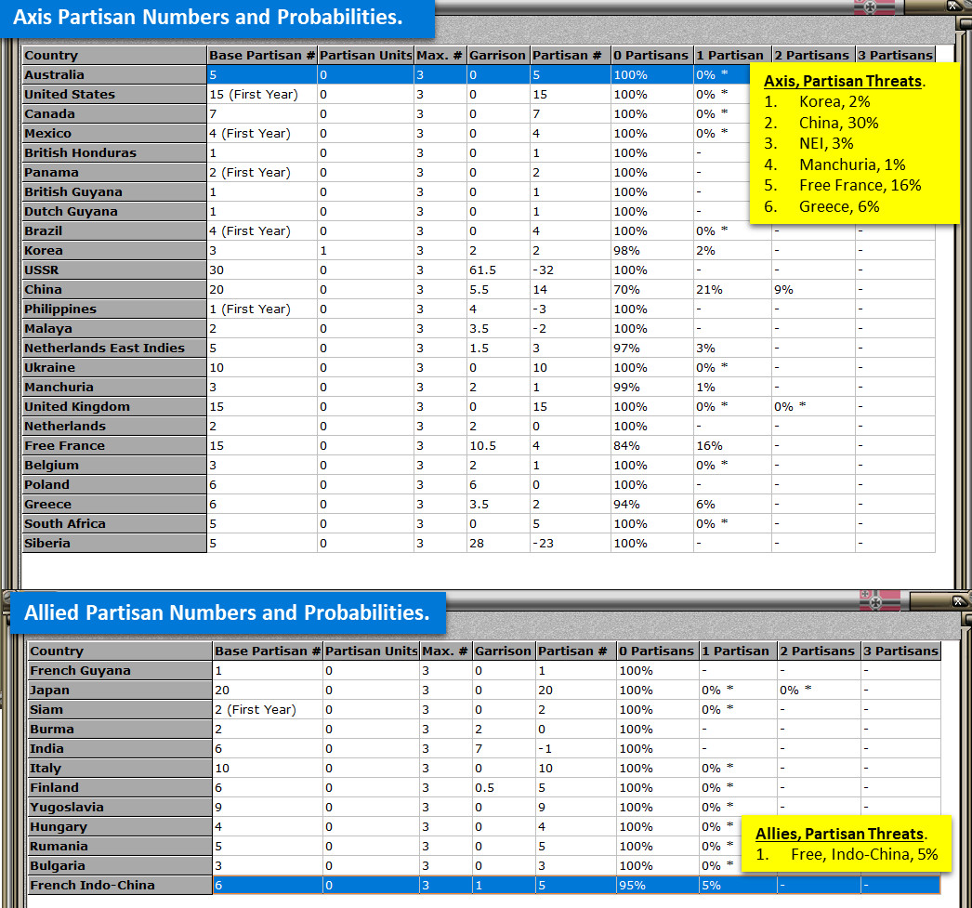Click the flag icon in the Allied window title bar
This screenshot has width=972, height=908.
pyautogui.click(x=880, y=600)
